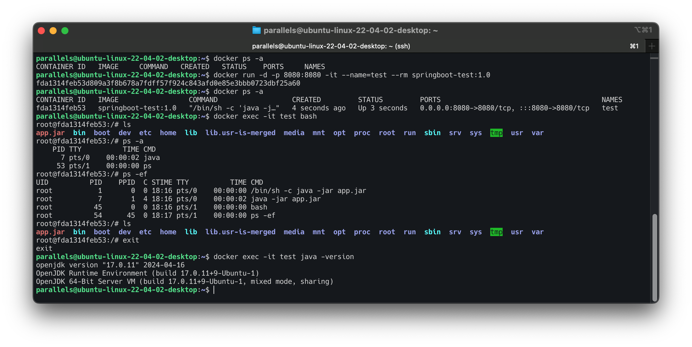Click highlighted tmp in second ls output
Viewport: 692px width, 347px height.
pyautogui.click(x=496, y=232)
